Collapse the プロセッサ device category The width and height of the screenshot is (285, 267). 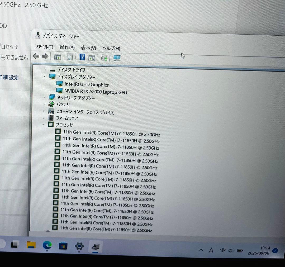tap(43, 125)
